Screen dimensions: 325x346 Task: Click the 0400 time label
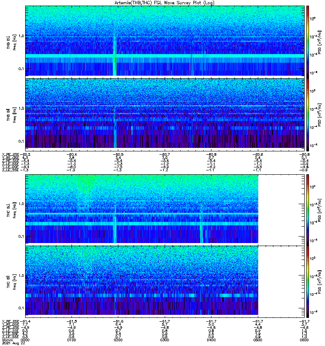[211, 340]
